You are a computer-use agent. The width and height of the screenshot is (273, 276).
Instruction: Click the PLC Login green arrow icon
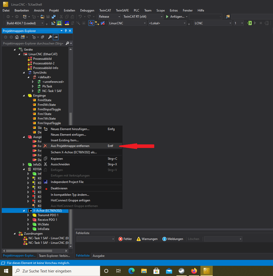point(250,23)
